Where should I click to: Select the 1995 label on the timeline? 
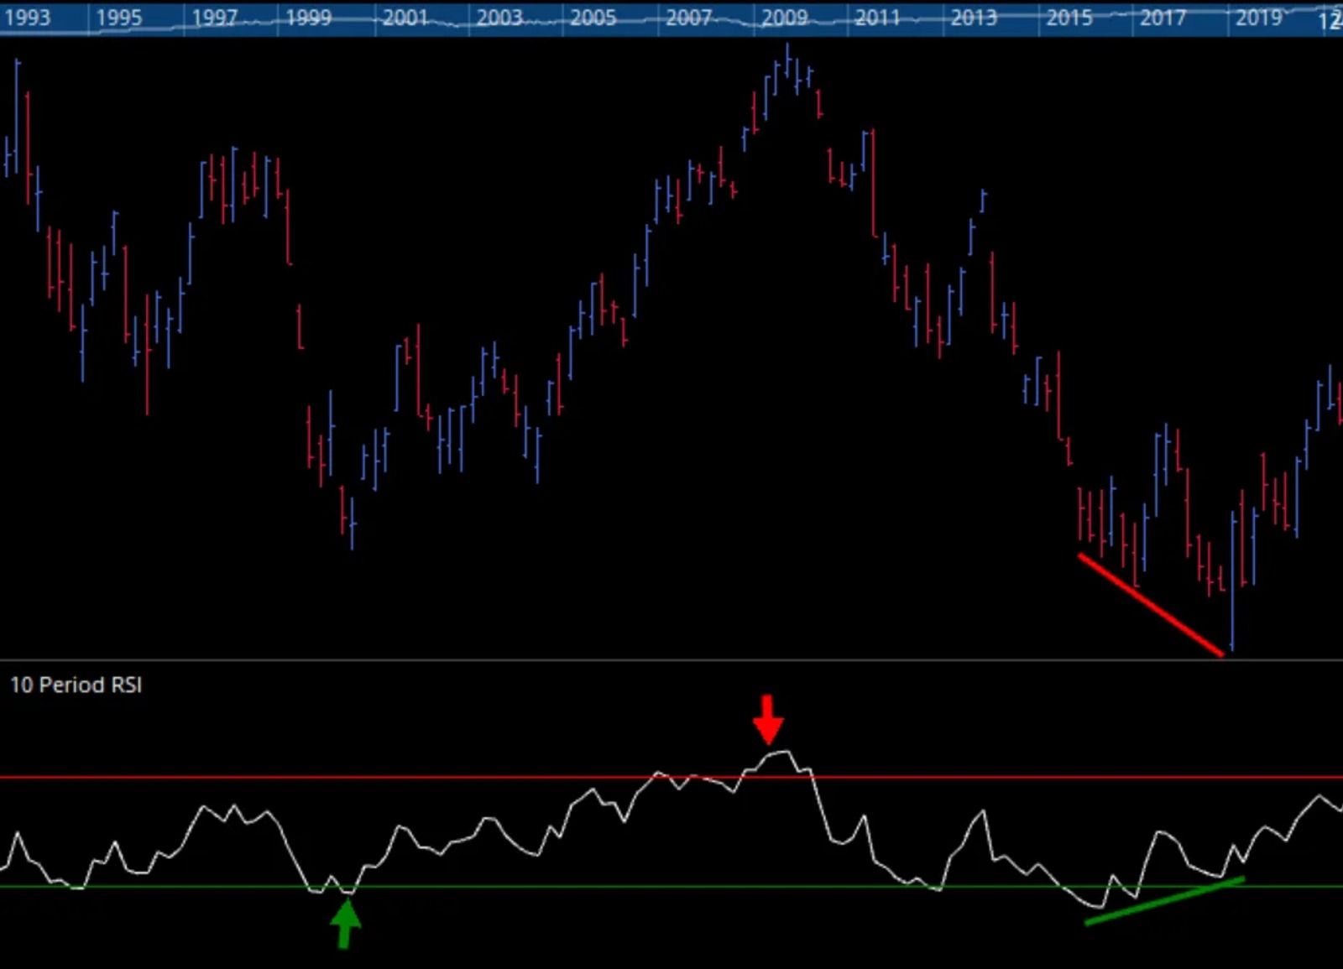pyautogui.click(x=119, y=18)
